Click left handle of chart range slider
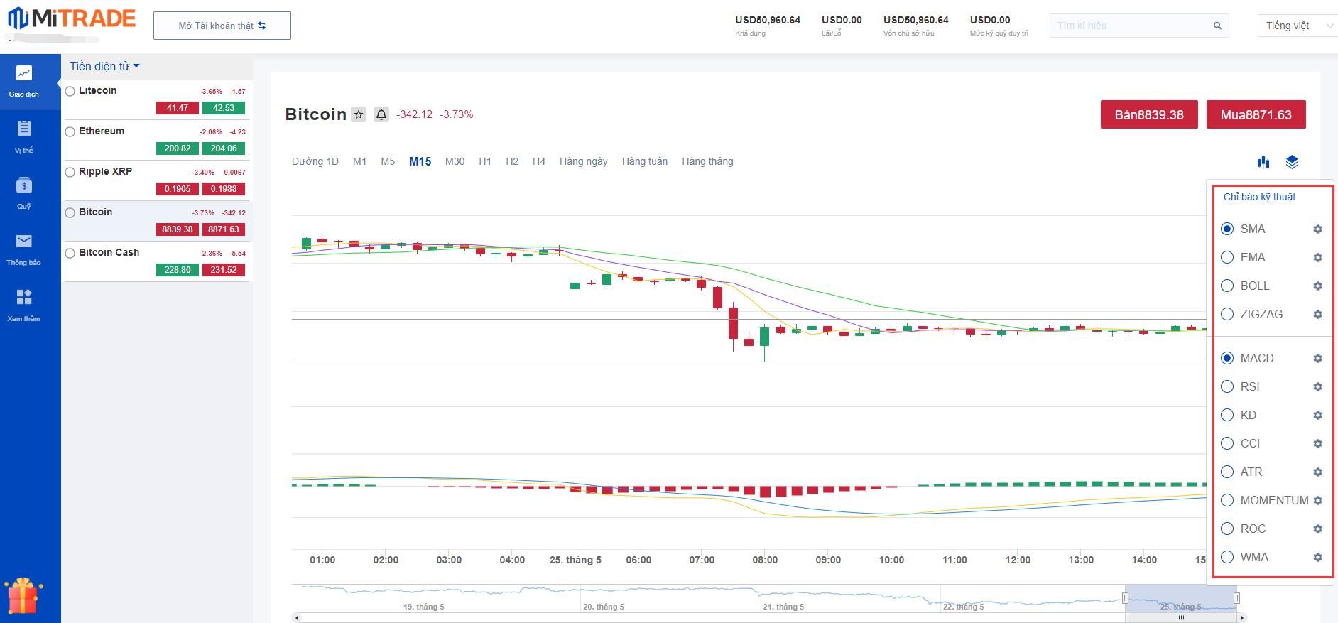This screenshot has width=1338, height=623. coord(1125,598)
